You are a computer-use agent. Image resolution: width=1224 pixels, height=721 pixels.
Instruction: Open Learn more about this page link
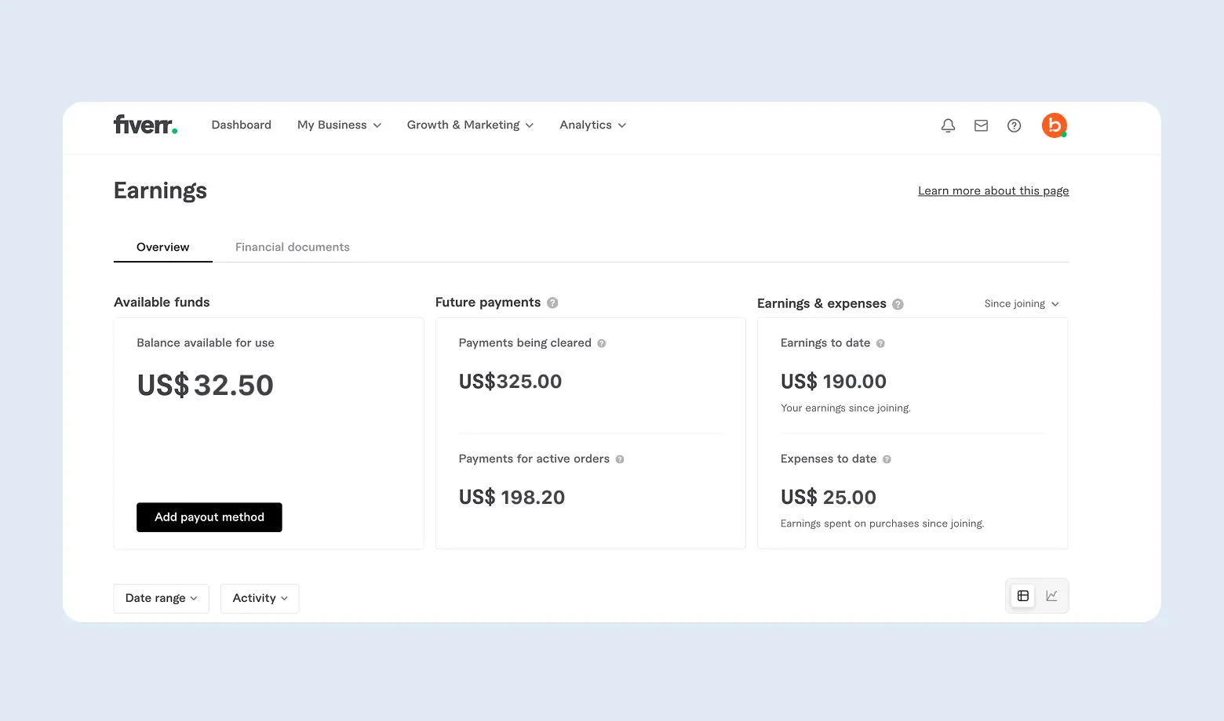pos(993,190)
